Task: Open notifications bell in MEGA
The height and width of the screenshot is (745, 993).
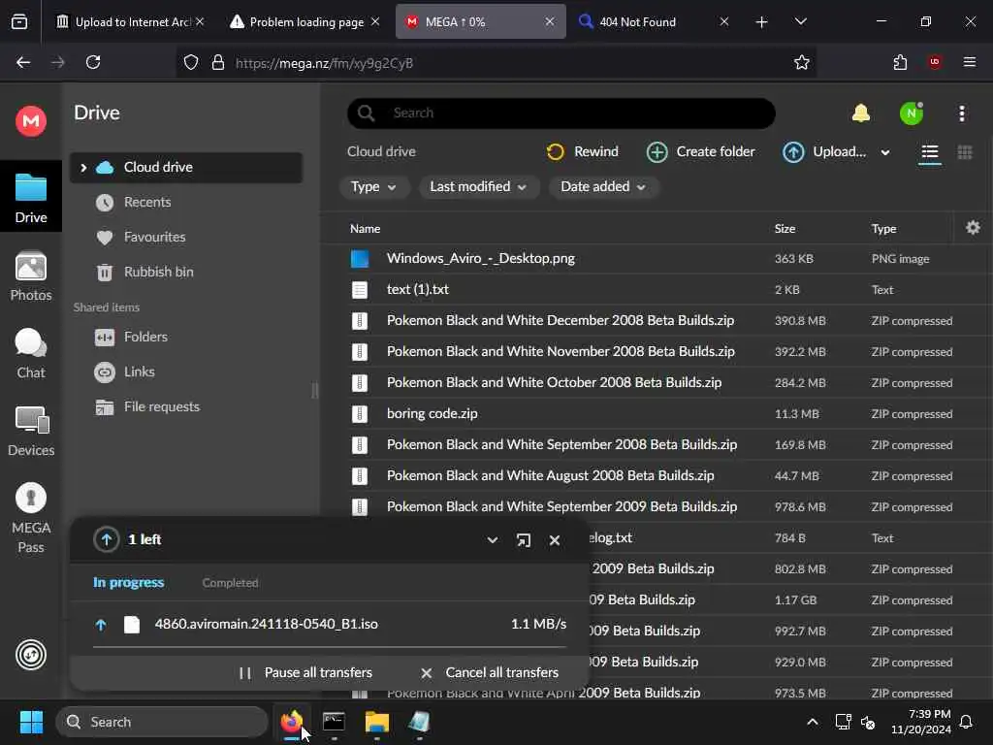Action: pos(861,113)
